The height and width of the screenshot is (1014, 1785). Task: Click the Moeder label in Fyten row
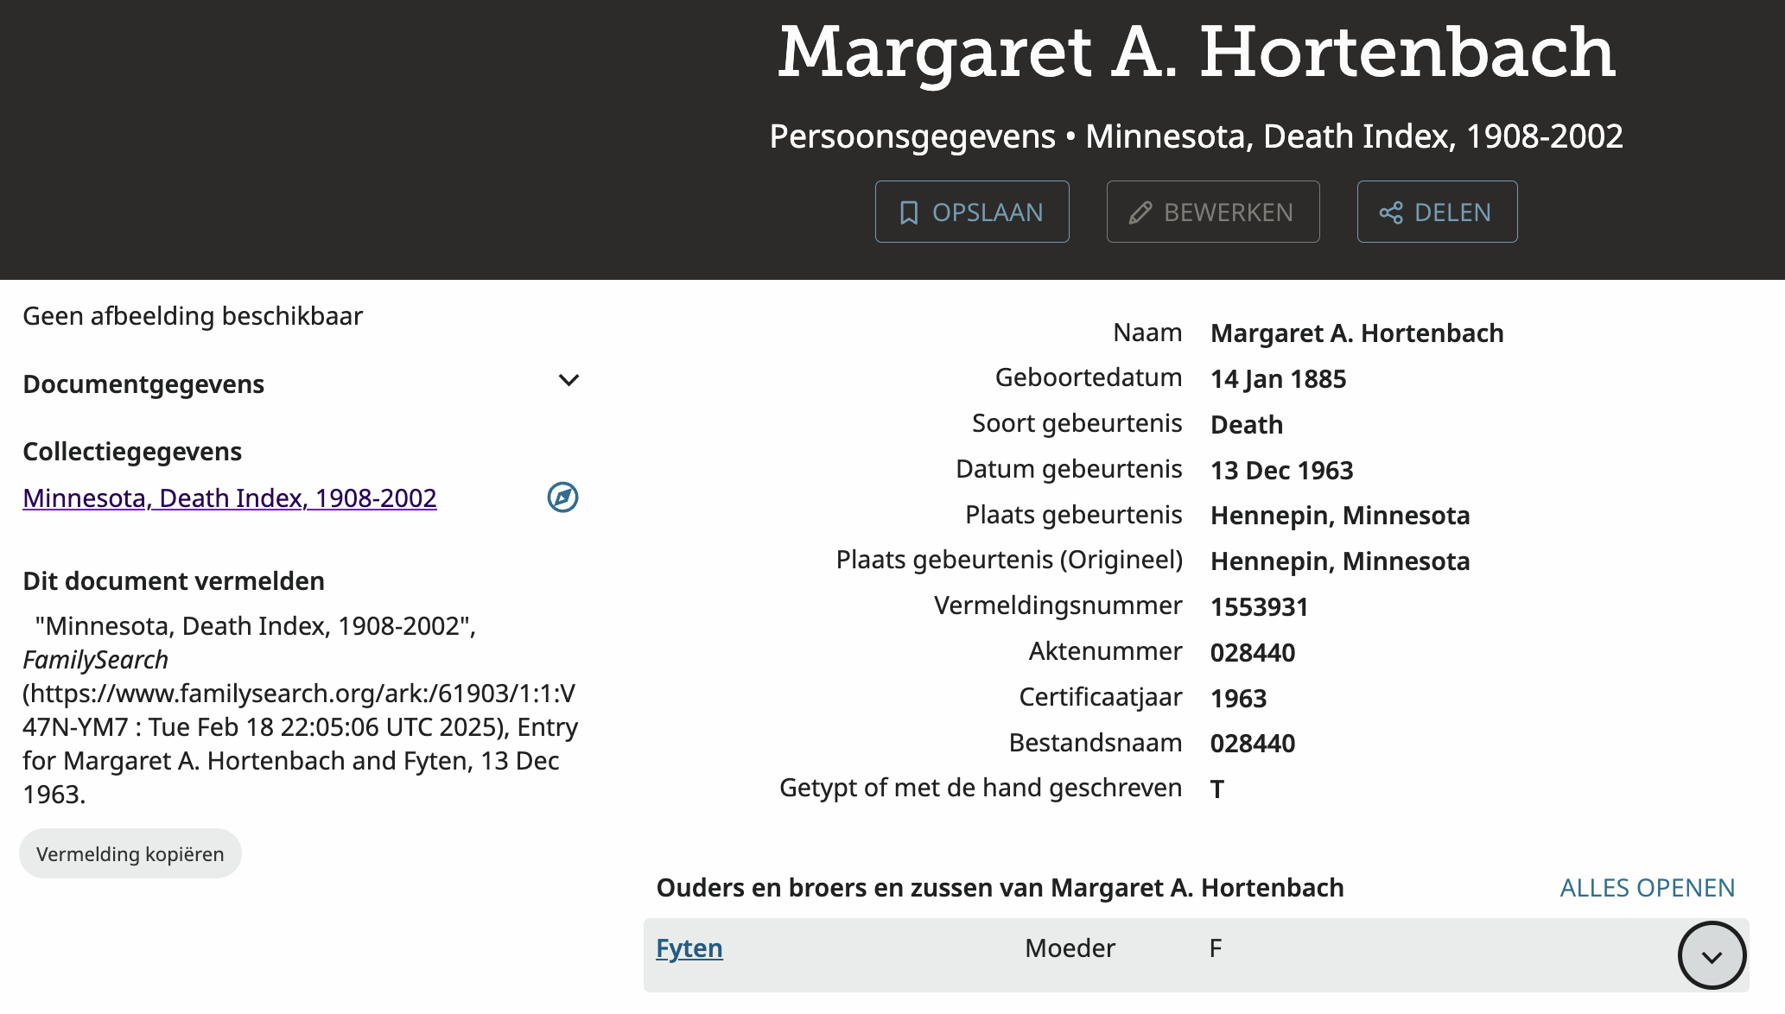coord(1070,948)
